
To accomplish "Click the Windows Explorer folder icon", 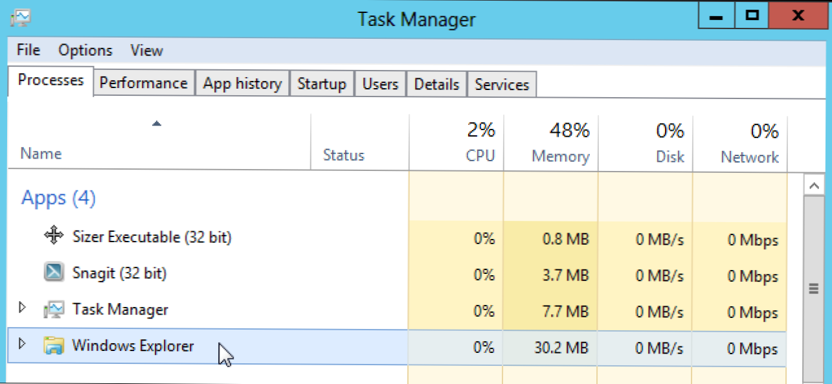I will pyautogui.click(x=54, y=346).
